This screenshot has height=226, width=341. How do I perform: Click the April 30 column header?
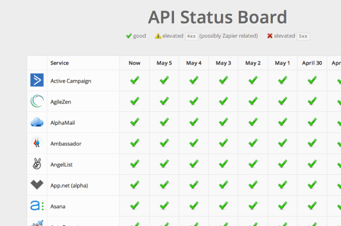pyautogui.click(x=312, y=63)
